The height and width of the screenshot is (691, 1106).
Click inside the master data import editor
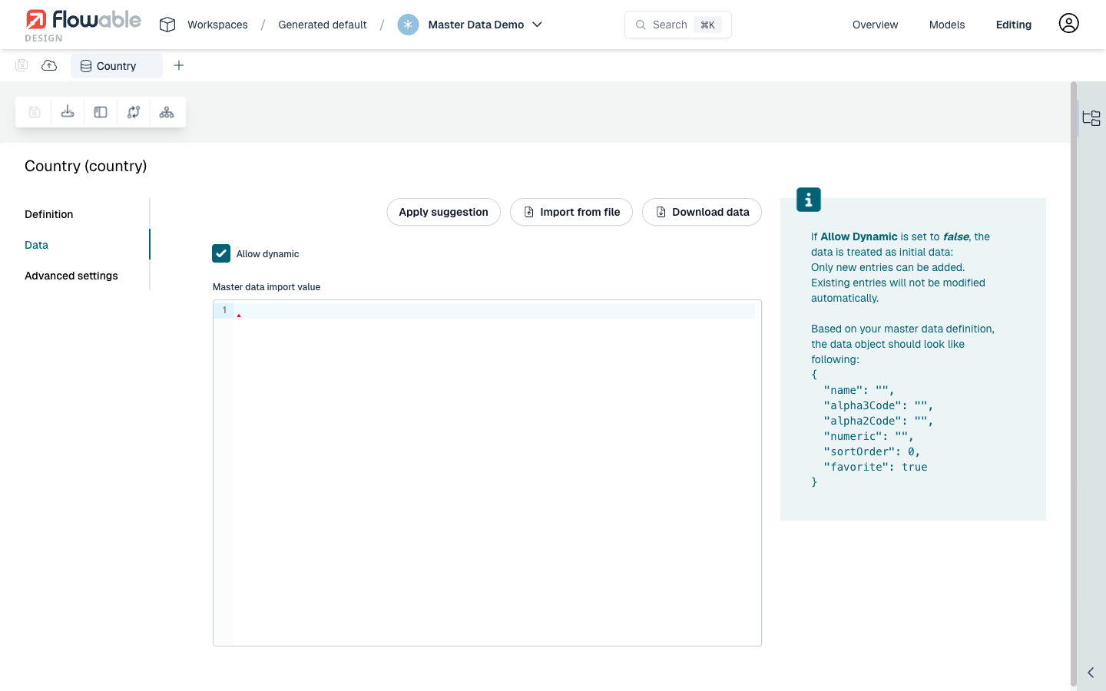click(x=492, y=461)
